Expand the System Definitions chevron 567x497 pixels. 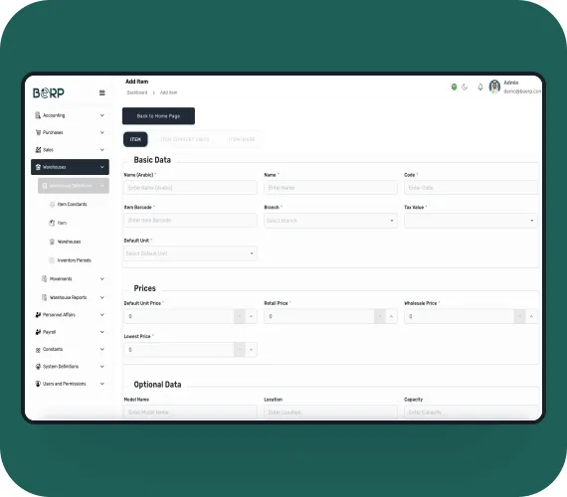coord(102,367)
